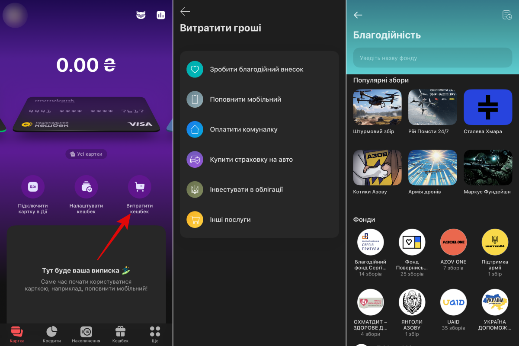Screen dimensions: 519x346
Task: Tap the Витратити кешбек cart icon
Action: click(140, 187)
